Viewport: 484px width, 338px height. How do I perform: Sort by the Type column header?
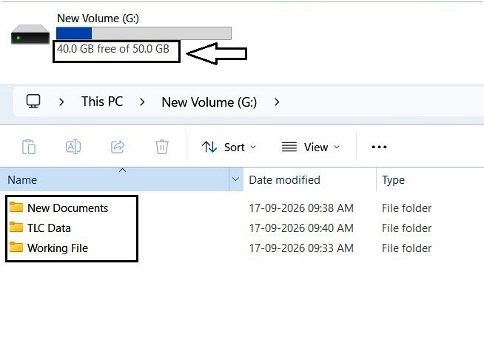coord(393,180)
